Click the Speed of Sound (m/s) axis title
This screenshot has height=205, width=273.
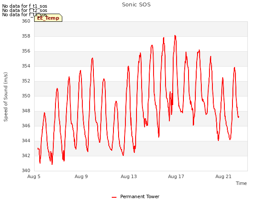pyautogui.click(x=6, y=97)
